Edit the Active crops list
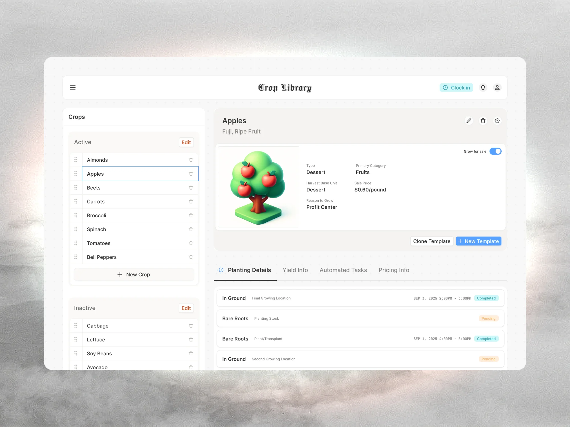The height and width of the screenshot is (427, 570). click(x=186, y=142)
